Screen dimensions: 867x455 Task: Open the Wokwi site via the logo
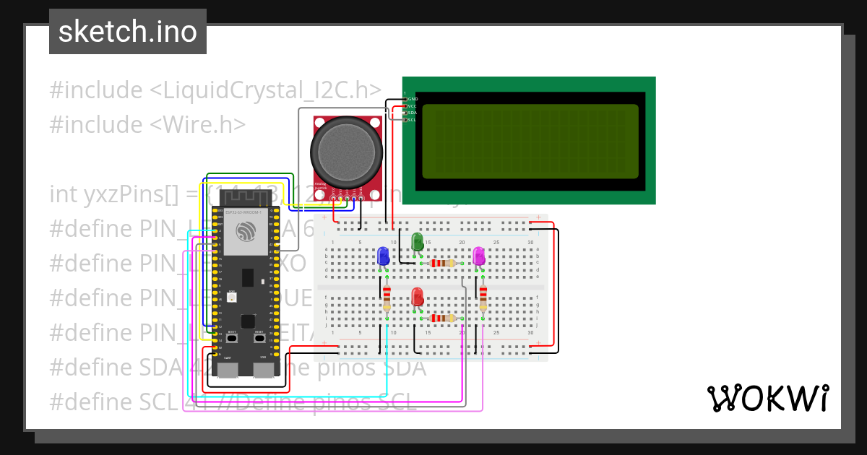point(768,398)
